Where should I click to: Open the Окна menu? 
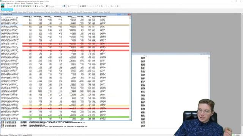tap(41, 3)
